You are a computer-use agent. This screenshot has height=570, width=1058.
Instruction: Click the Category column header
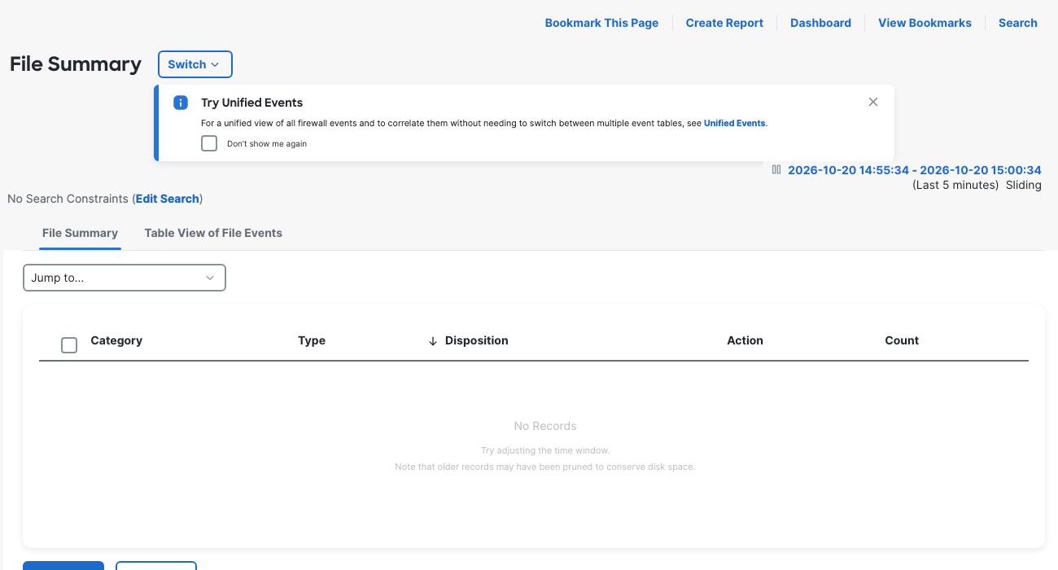[116, 340]
